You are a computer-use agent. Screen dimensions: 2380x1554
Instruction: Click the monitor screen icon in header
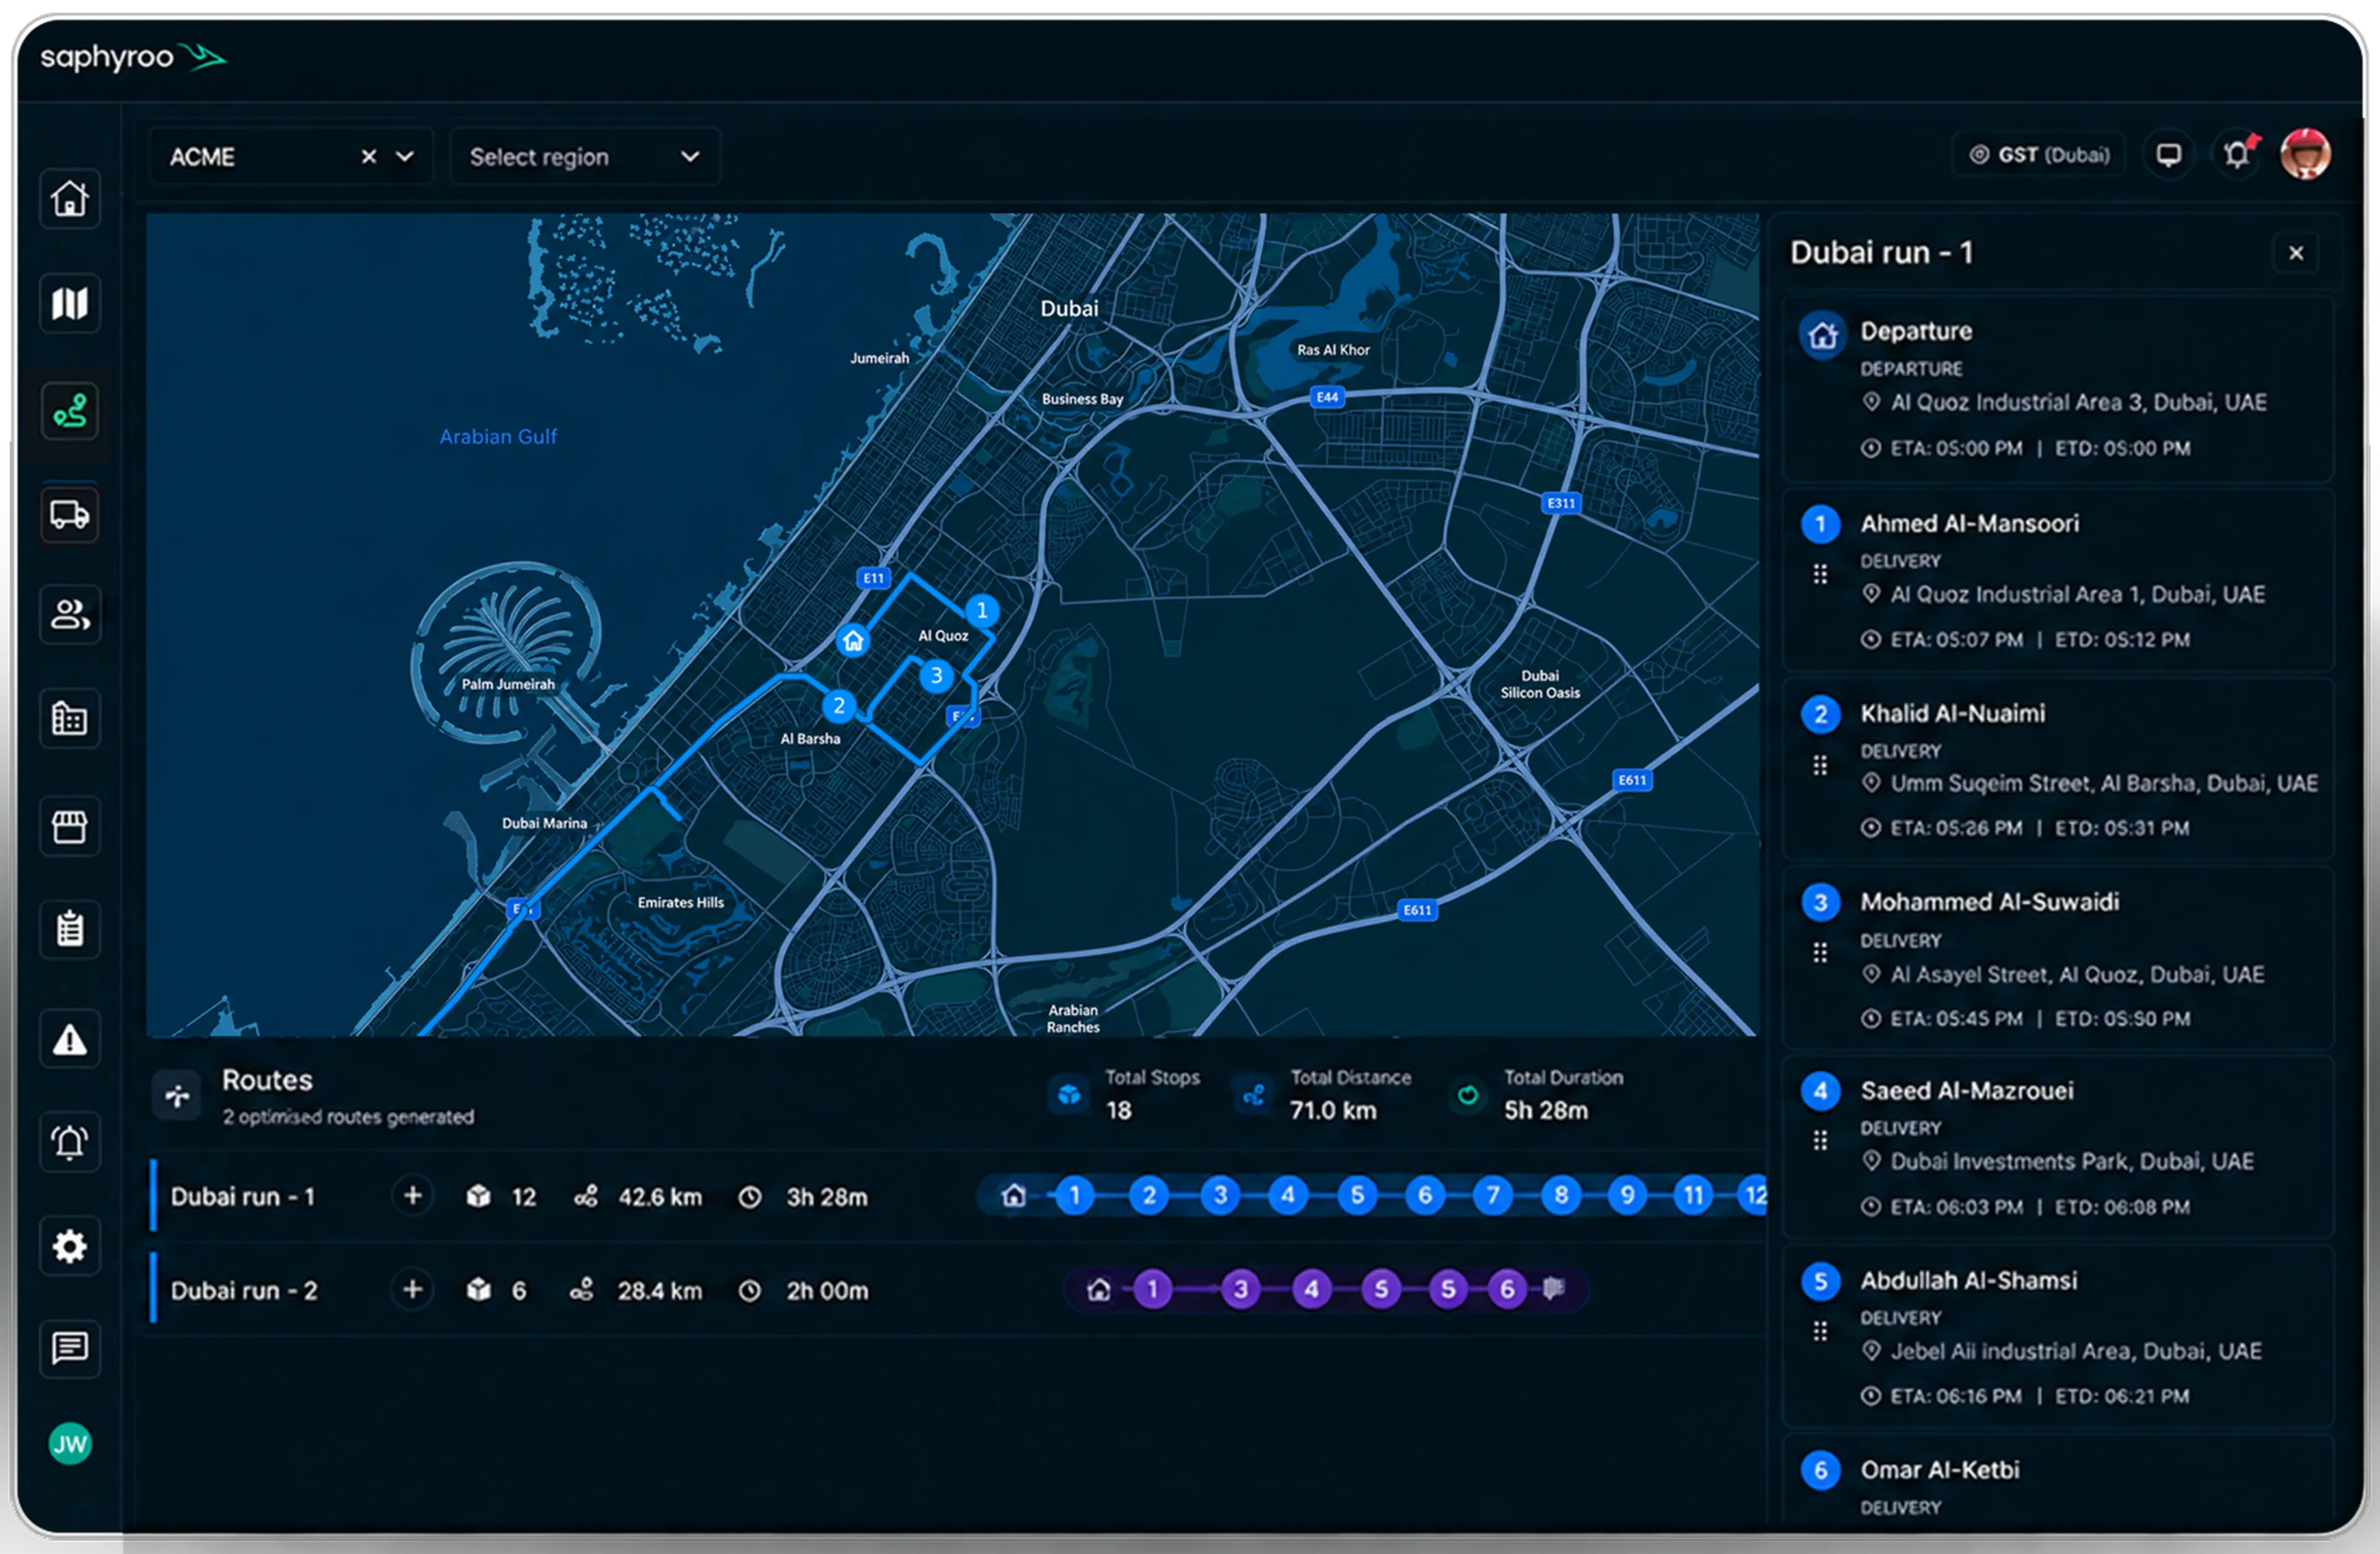click(x=2168, y=155)
